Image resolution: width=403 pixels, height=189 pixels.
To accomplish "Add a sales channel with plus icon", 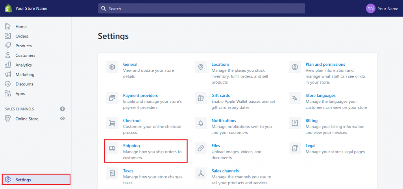I will [63, 109].
